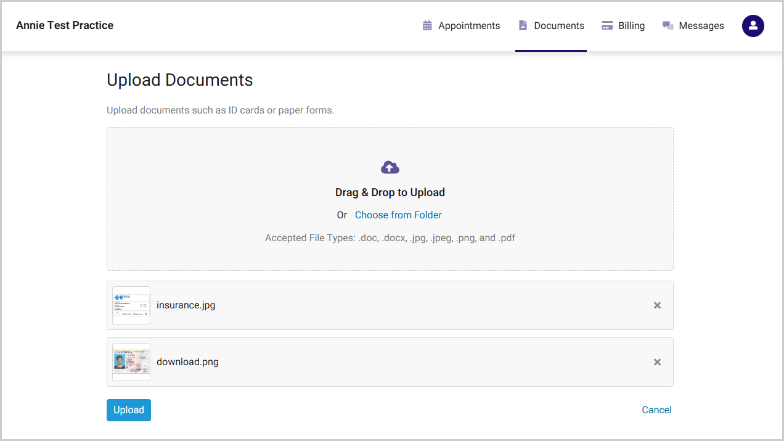Screen dimensions: 784x441
Task: Remove insurance.jpg with its X icon
Action: tap(657, 305)
